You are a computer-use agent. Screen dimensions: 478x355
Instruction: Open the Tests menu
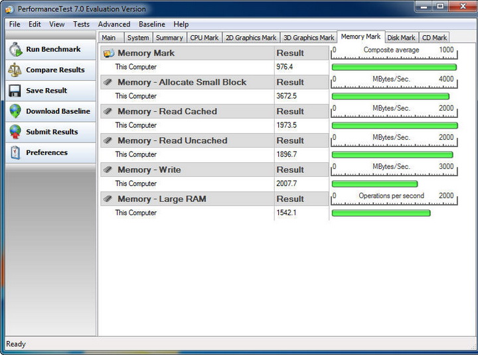[81, 25]
